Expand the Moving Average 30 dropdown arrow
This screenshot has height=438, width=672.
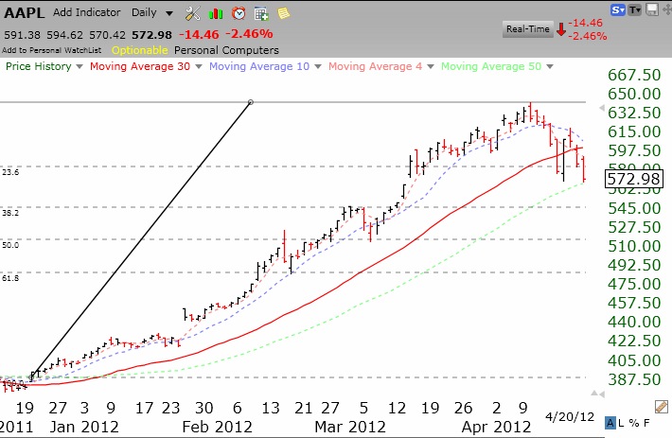[198, 67]
